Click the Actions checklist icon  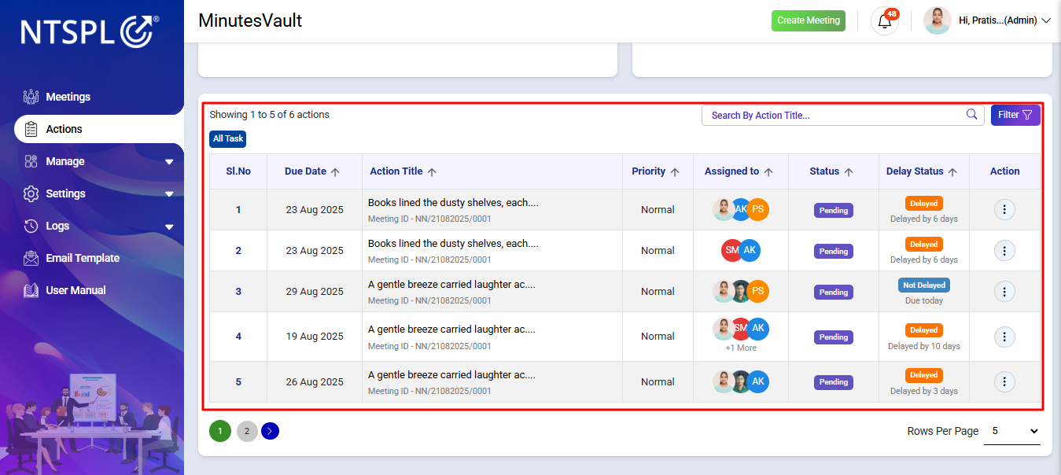pos(31,129)
